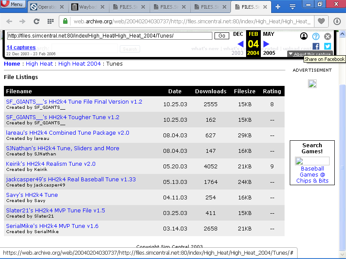Open SJNathan's Tune, Sliders and More
The height and width of the screenshot is (259, 346).
63,148
